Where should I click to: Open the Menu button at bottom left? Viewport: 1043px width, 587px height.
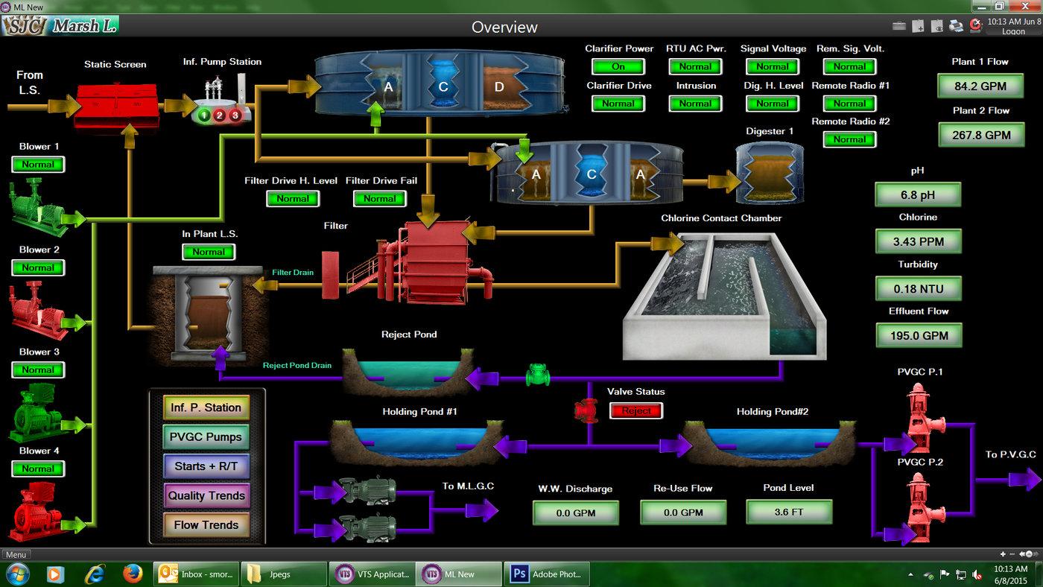coord(16,555)
